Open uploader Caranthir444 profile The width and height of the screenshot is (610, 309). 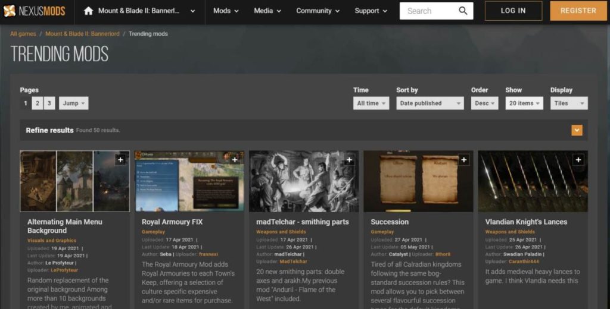click(x=524, y=261)
